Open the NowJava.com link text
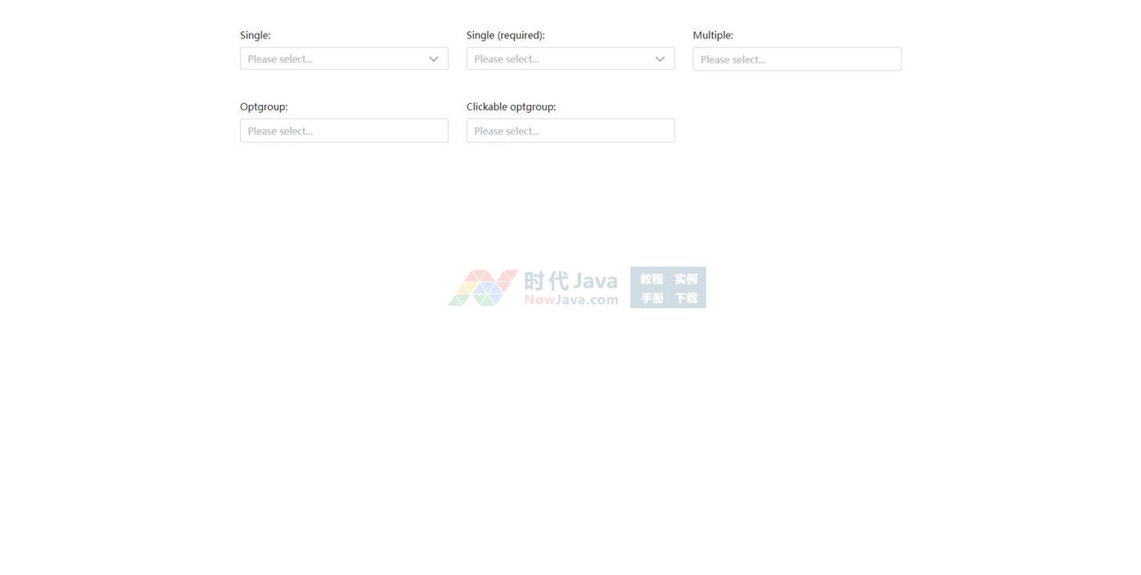 pos(571,300)
